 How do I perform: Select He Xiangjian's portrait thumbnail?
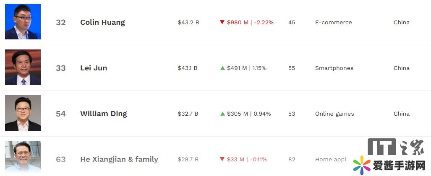[x=23, y=158]
